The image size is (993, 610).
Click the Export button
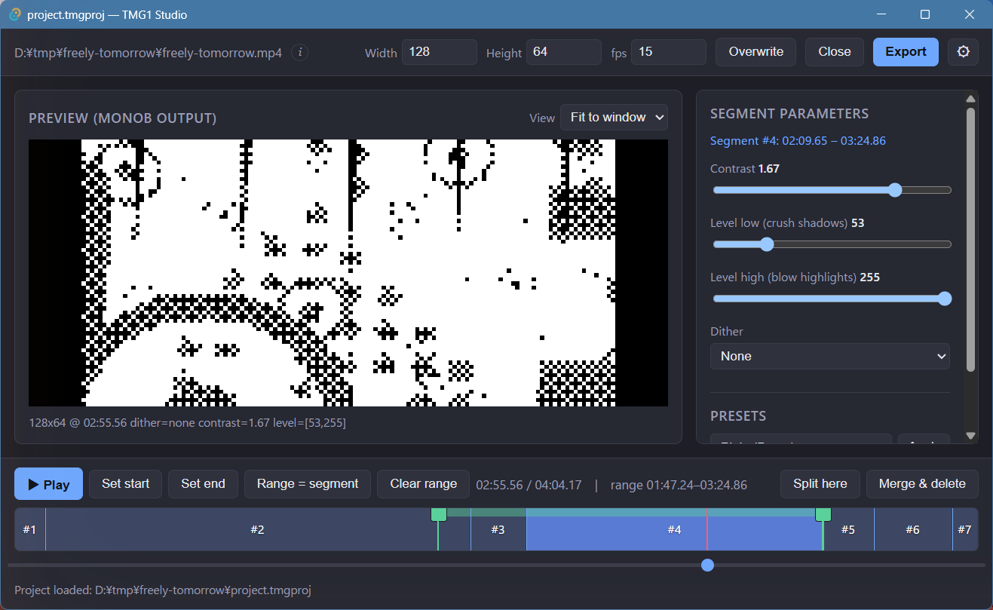coord(906,52)
